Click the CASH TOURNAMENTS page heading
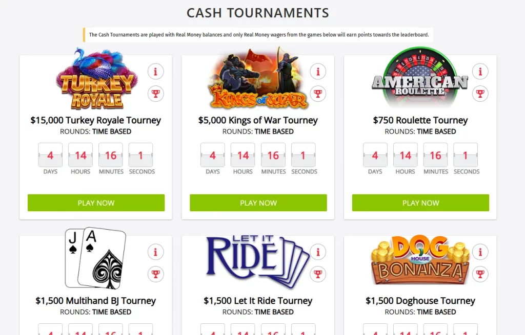The height and width of the screenshot is (335, 525). pyautogui.click(x=258, y=13)
